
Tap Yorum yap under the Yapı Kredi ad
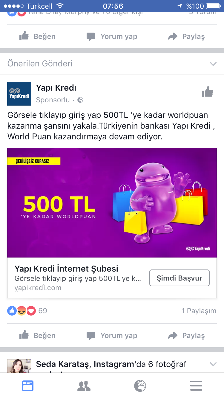[x=112, y=336]
